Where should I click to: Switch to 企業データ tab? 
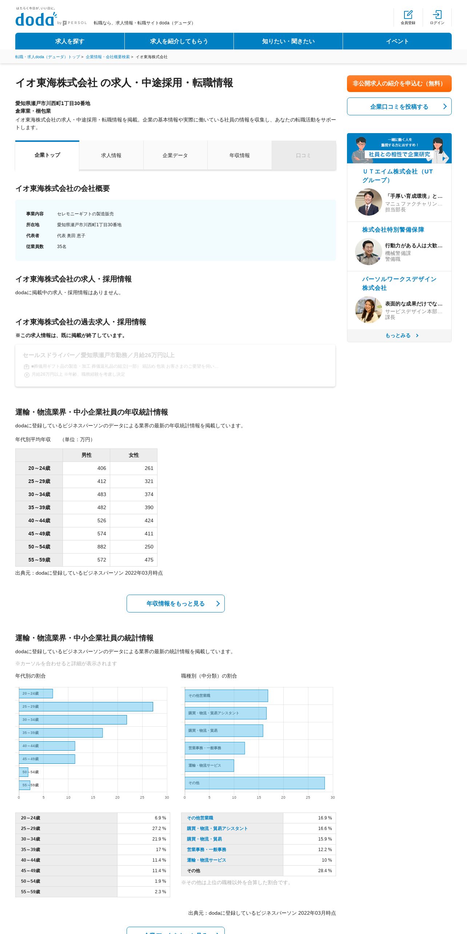(x=175, y=155)
